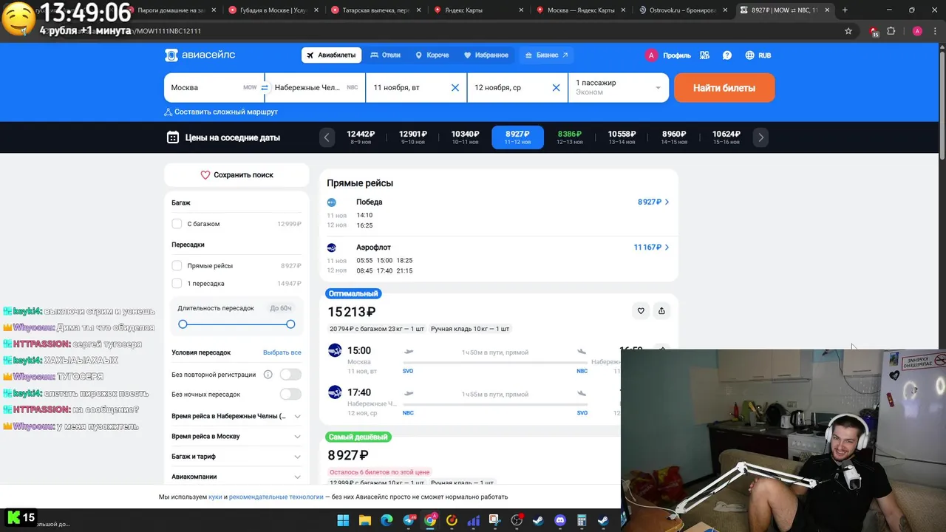946x532 pixels.
Task: Tick the С багажом checkbox
Action: 177,224
